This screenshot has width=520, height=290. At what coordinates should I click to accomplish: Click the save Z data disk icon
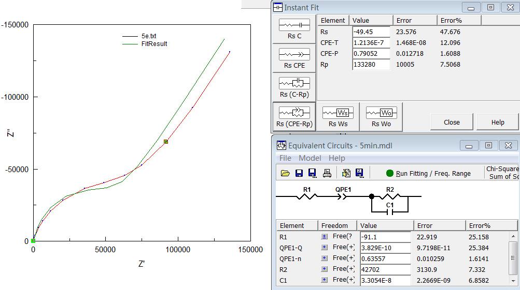coord(359,173)
